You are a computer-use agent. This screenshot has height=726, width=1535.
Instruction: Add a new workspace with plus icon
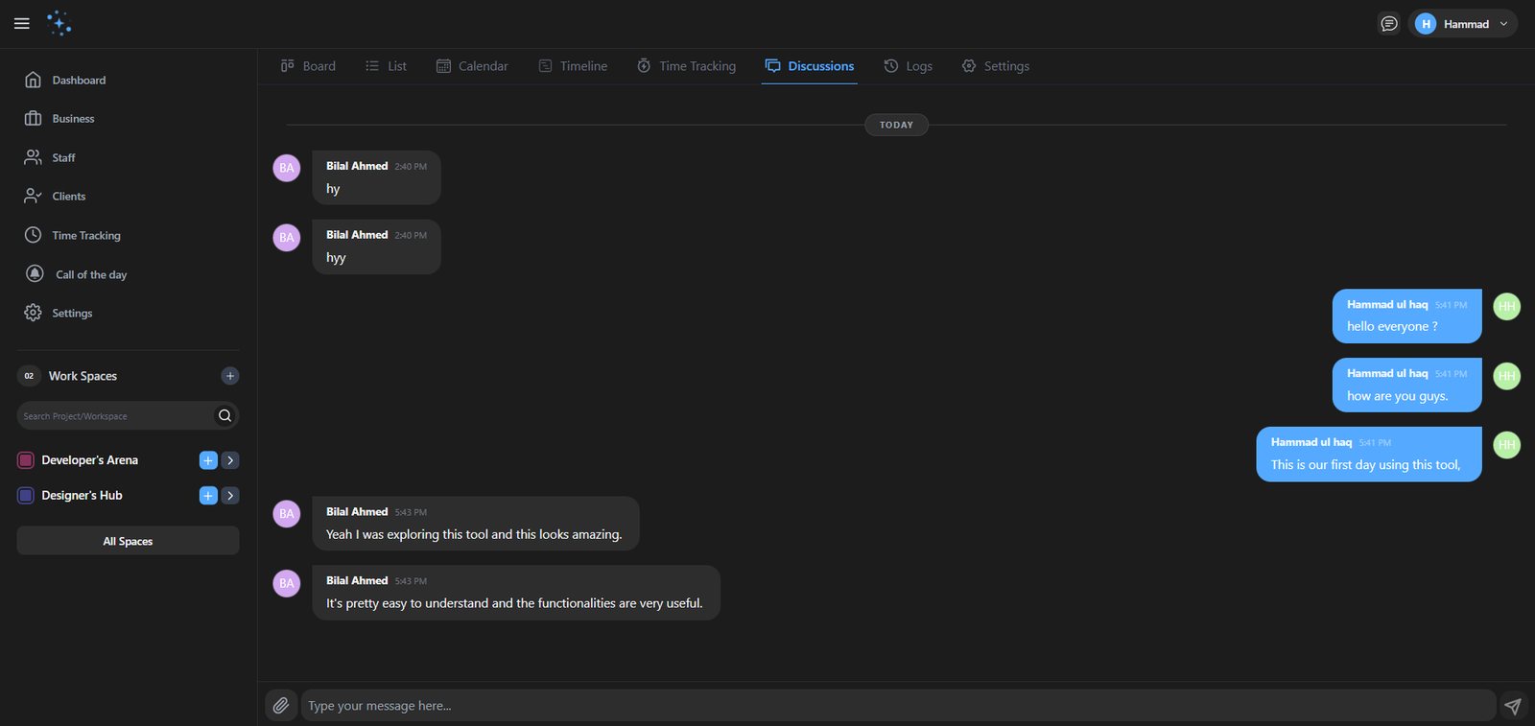point(230,376)
